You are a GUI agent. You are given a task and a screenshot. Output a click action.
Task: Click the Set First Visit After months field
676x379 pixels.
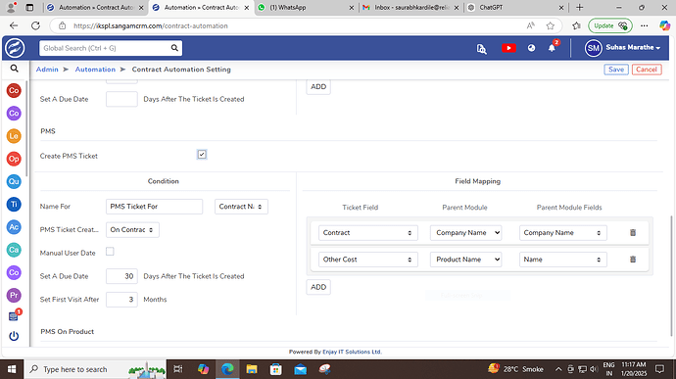(121, 300)
